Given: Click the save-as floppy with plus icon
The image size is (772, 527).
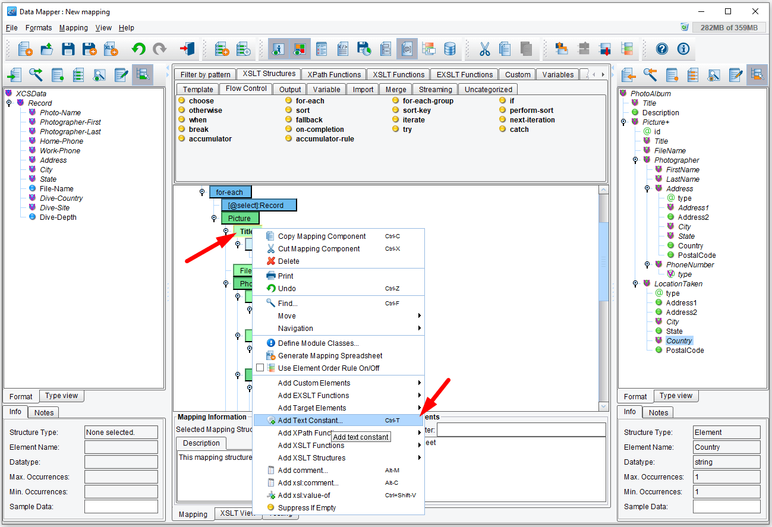Looking at the screenshot, I should 90,49.
